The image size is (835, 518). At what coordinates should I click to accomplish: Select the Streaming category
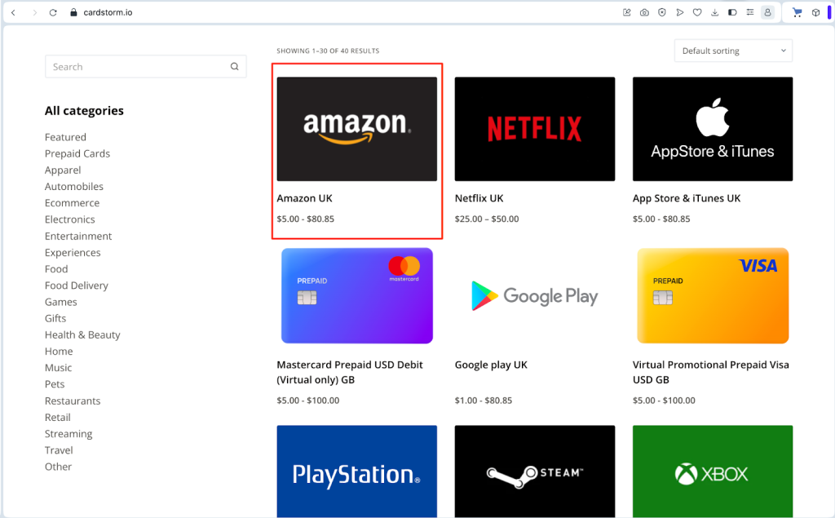click(68, 433)
